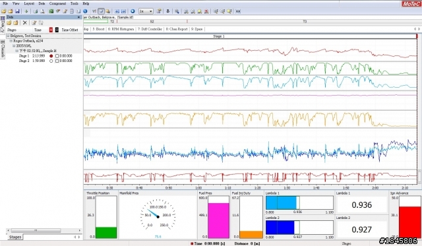Click the blue floppy save icon
This screenshot has height=246, width=422.
coord(18,11)
